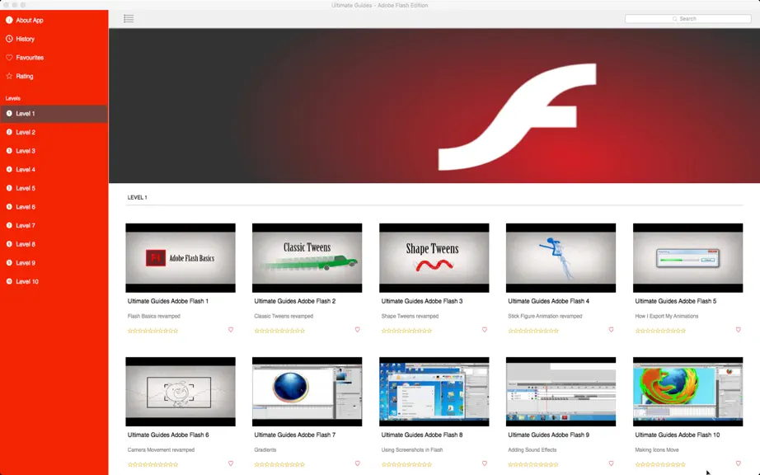Toggle favourite heart for Adobe Flash 3
Viewport: 760px width, 475px height.
484,330
